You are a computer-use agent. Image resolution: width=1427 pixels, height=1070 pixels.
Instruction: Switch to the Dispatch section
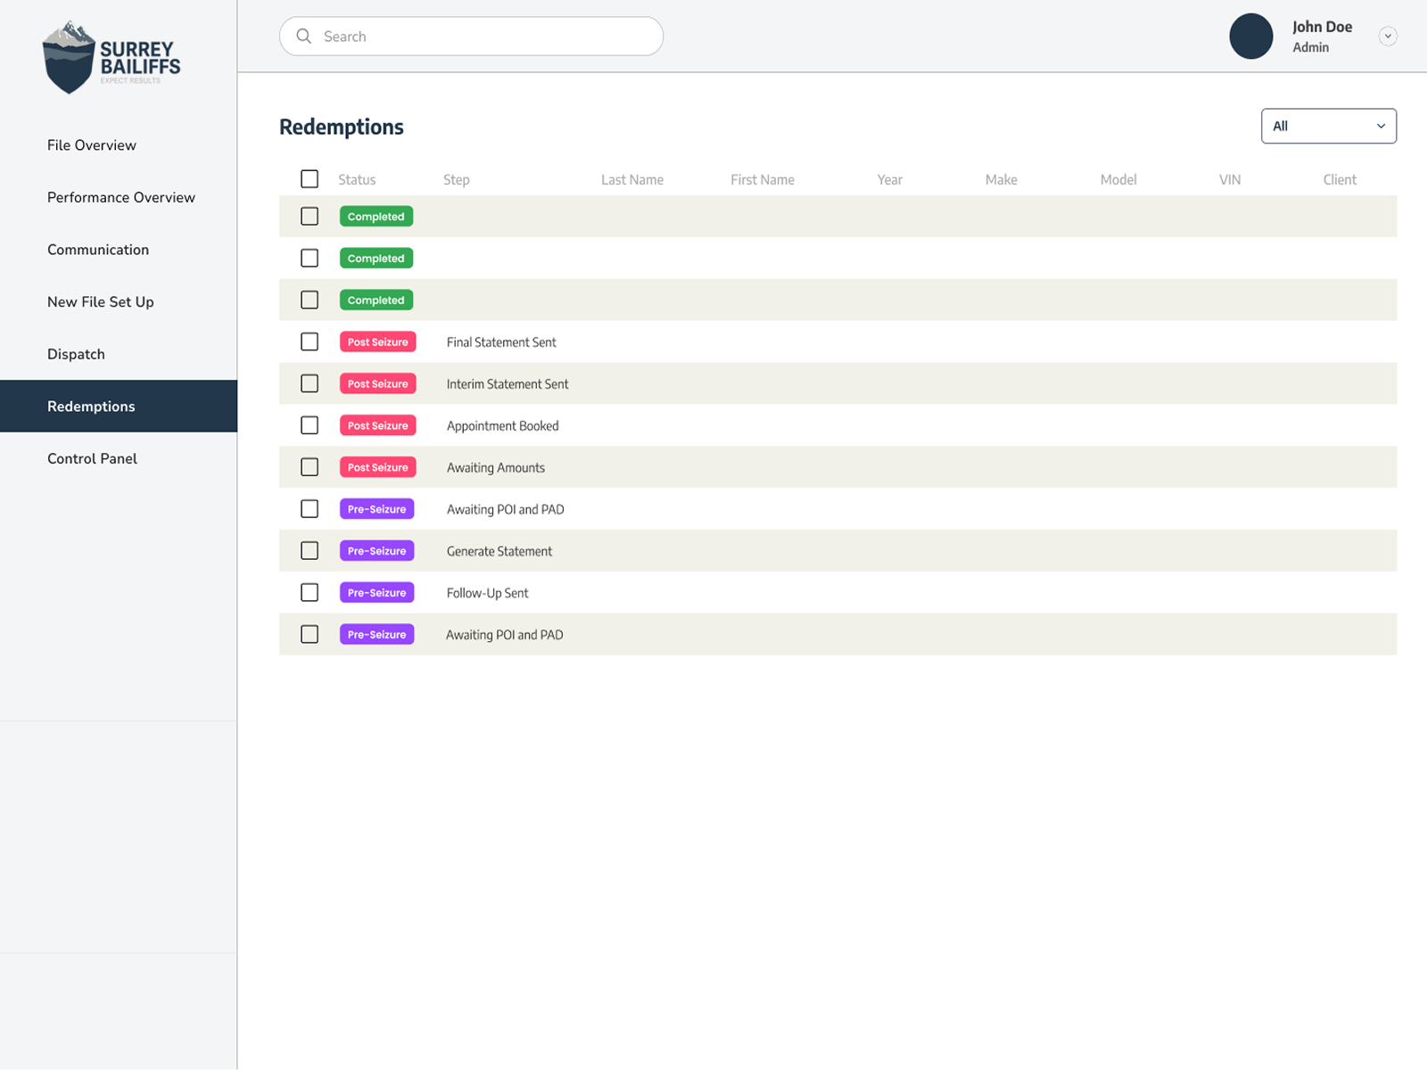pos(76,354)
